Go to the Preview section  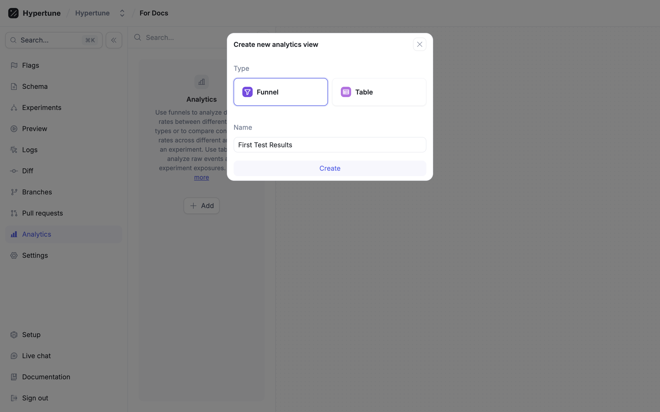35,128
